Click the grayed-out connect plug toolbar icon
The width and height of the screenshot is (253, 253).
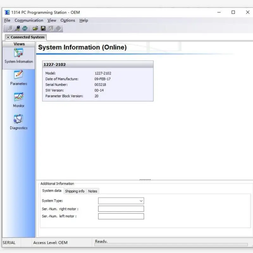pyautogui.click(x=10, y=28)
